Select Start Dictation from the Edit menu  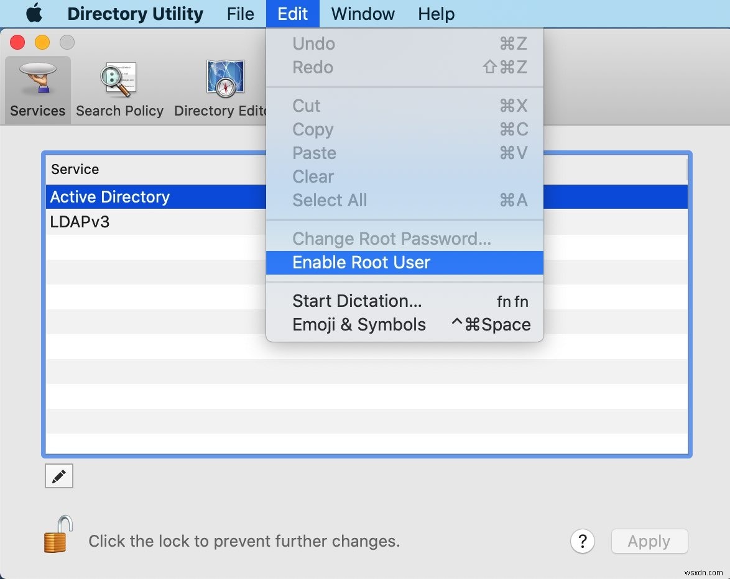point(356,301)
